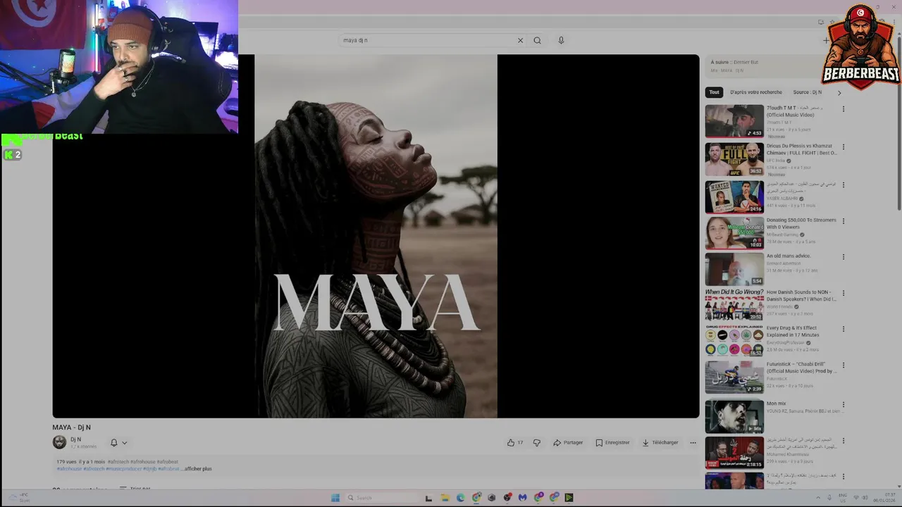This screenshot has width=902, height=507.
Task: Download the video with Télécharger
Action: pyautogui.click(x=660, y=442)
